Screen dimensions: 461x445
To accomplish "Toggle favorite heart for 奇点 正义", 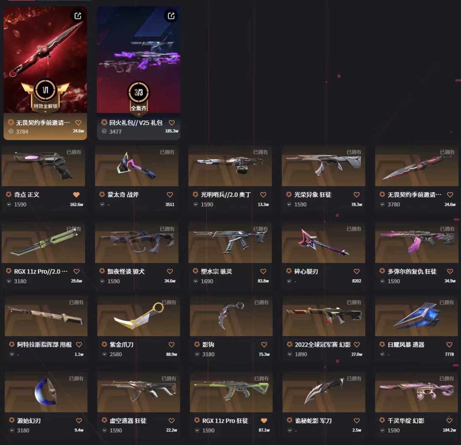I will (76, 195).
